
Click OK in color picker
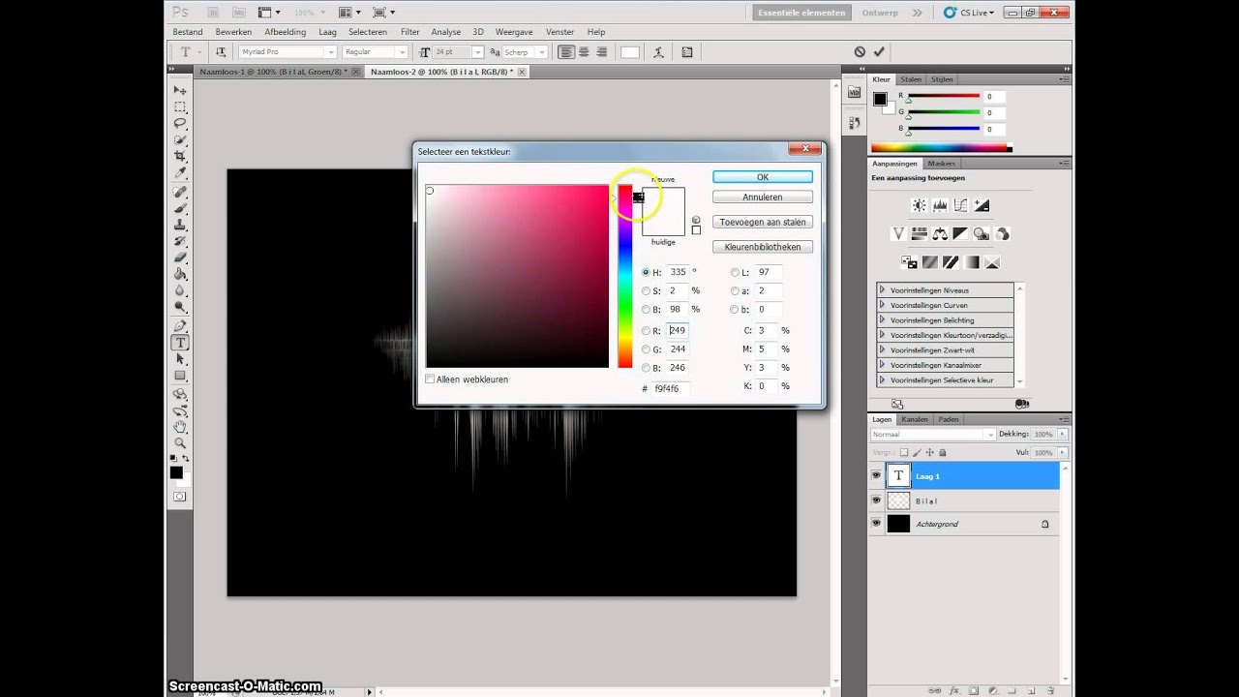763,177
